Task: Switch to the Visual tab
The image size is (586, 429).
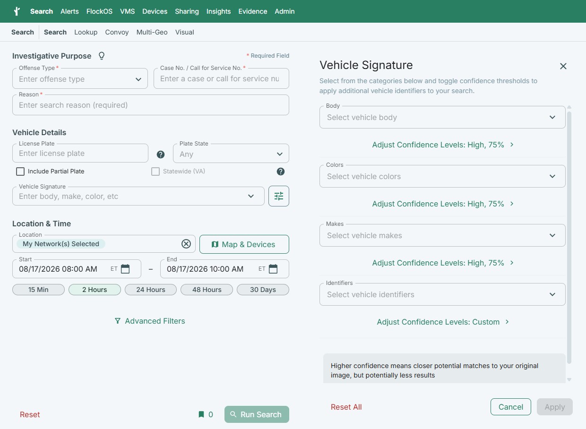Action: click(185, 32)
